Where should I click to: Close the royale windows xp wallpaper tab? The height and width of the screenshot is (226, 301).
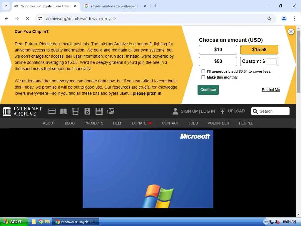(x=145, y=6)
